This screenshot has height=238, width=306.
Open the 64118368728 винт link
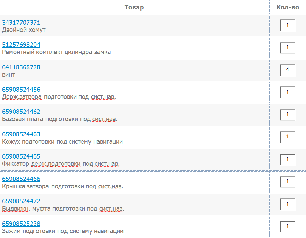point(21,67)
